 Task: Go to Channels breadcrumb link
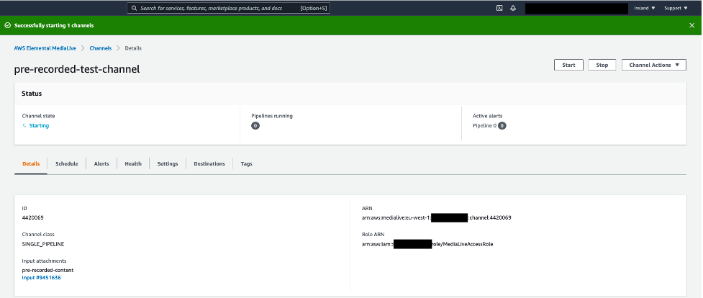click(101, 48)
